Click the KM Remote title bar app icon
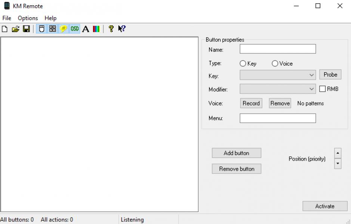This screenshot has width=351, height=224. coord(7,6)
